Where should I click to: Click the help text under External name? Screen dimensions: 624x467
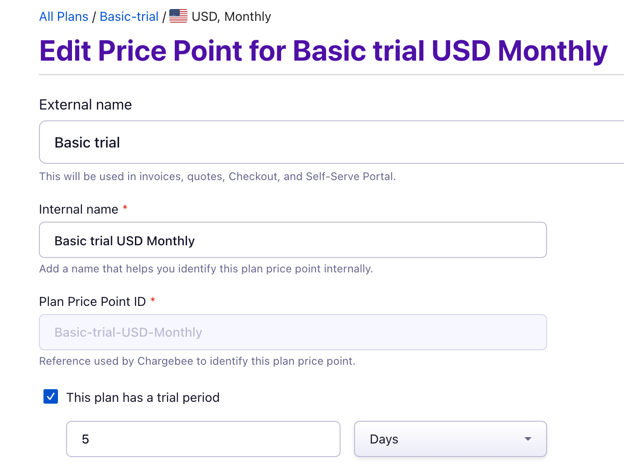click(217, 176)
